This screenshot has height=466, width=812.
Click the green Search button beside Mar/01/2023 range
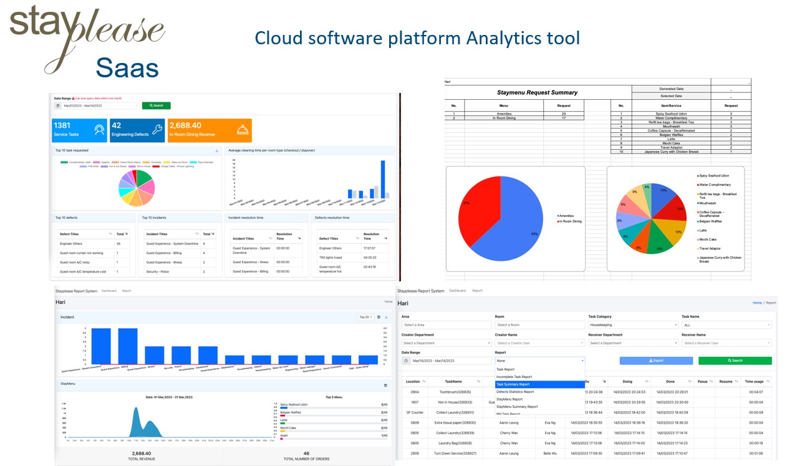point(156,105)
